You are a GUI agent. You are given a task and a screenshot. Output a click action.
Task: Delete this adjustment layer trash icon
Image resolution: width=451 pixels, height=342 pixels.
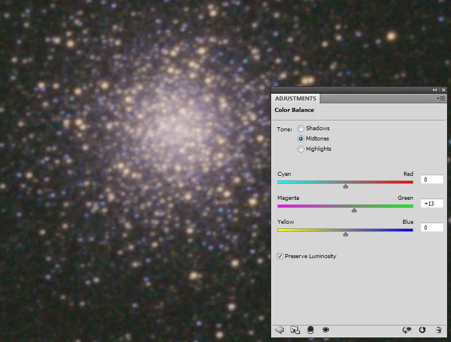click(438, 330)
